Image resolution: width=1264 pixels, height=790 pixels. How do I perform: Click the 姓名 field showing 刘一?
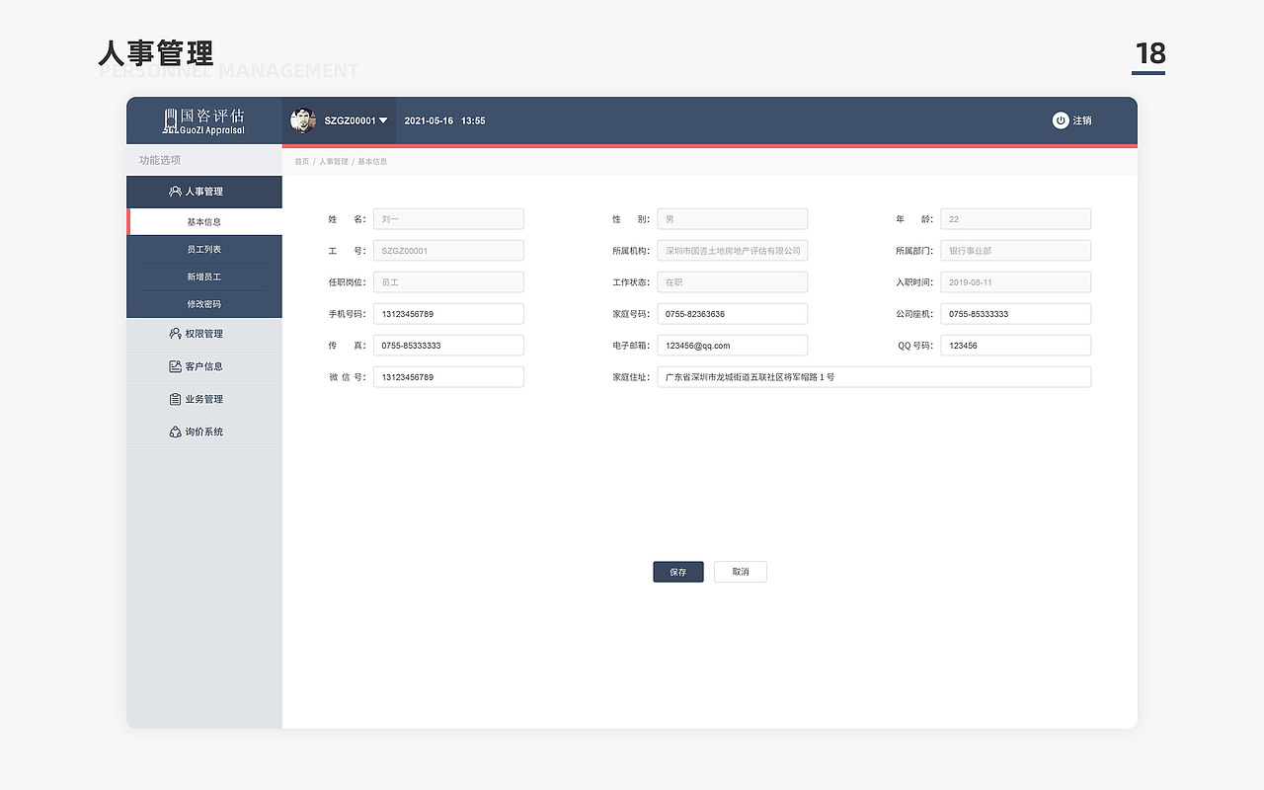(x=448, y=219)
